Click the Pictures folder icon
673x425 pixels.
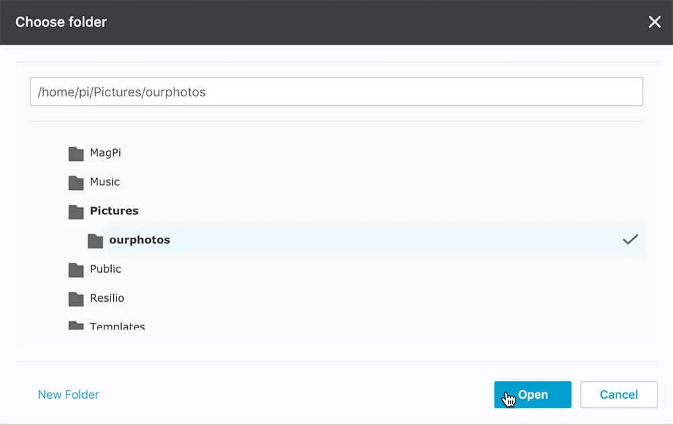tap(76, 212)
